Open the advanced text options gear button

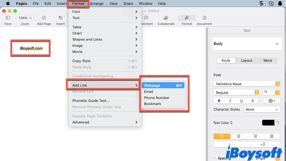[272, 101]
